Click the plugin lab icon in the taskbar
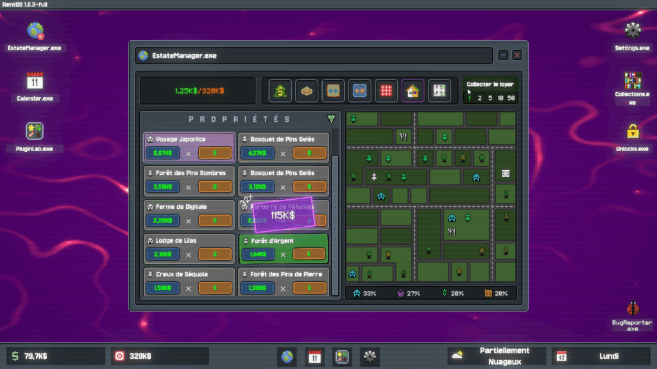657x369 pixels. pyautogui.click(x=342, y=356)
